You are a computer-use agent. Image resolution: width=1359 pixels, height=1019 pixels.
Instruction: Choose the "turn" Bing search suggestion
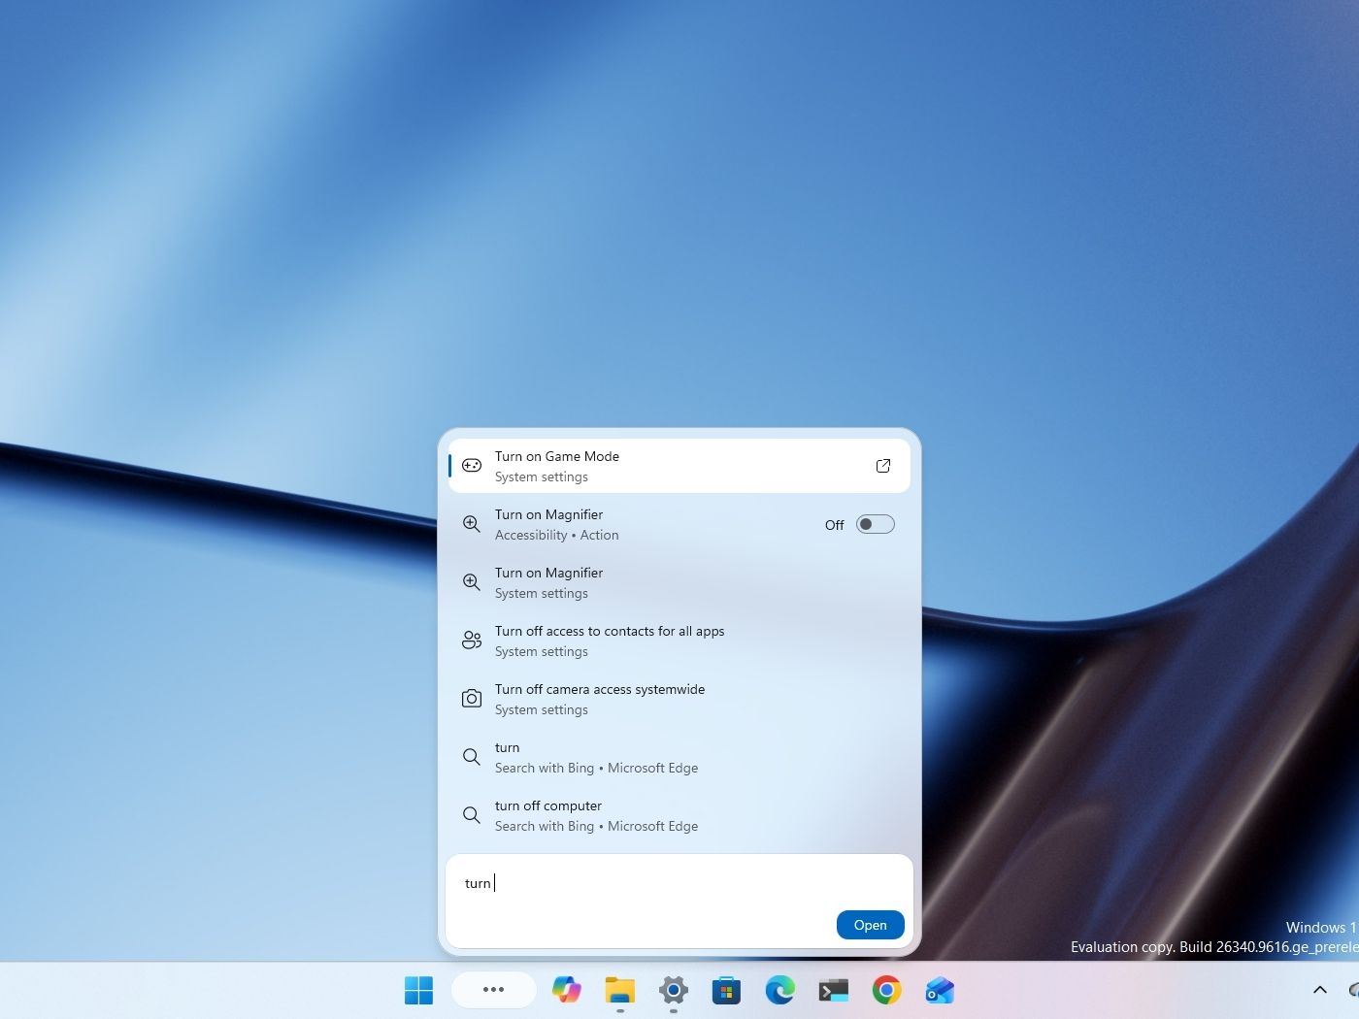679,757
